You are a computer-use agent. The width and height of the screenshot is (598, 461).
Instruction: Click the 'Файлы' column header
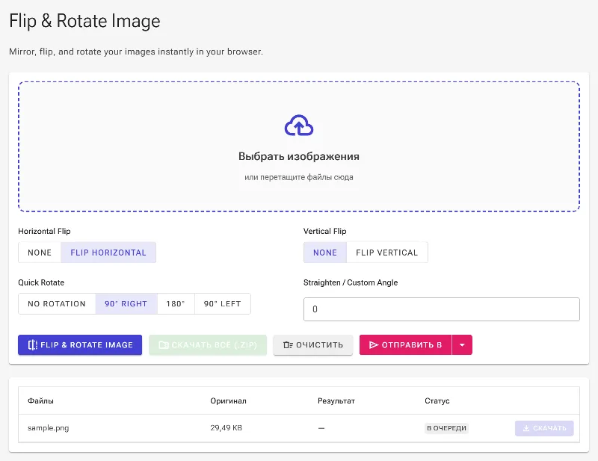(40, 400)
